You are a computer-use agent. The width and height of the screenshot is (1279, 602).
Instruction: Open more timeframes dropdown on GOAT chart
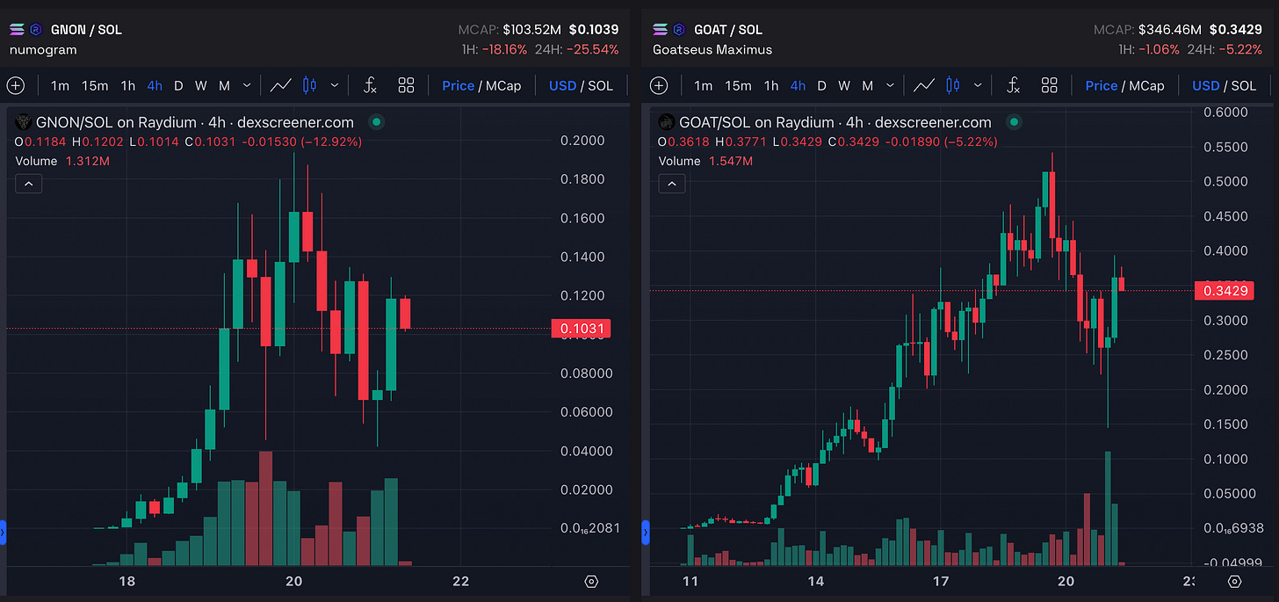(x=890, y=85)
